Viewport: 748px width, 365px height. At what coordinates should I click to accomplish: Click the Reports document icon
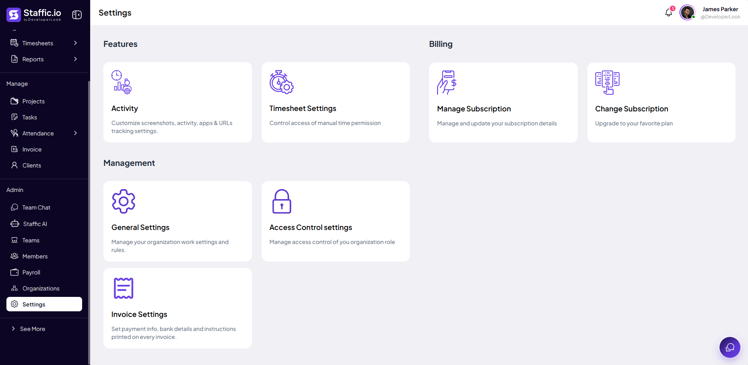click(14, 59)
